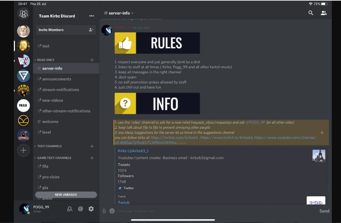Select the server-info channel
Image resolution: width=341 pixels, height=223 pixels.
pos(66,68)
